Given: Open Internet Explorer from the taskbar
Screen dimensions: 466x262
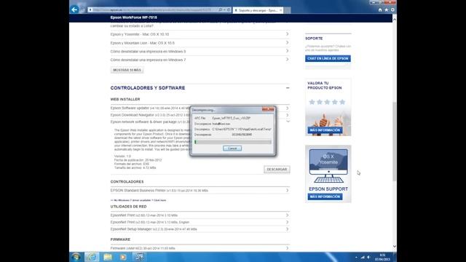Looking at the screenshot, I should point(92,257).
